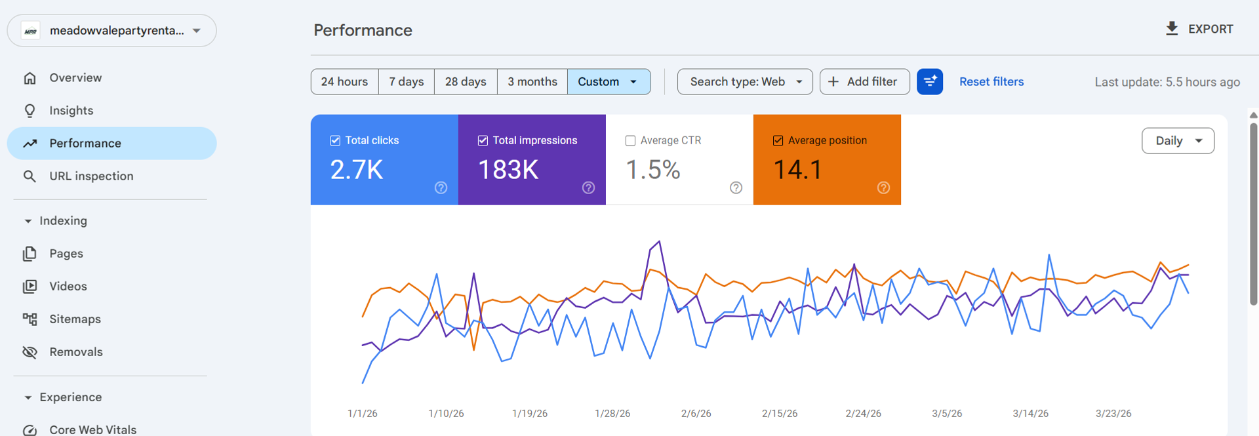The height and width of the screenshot is (436, 1259).
Task: Open help for Average CTR metric
Action: (x=736, y=188)
